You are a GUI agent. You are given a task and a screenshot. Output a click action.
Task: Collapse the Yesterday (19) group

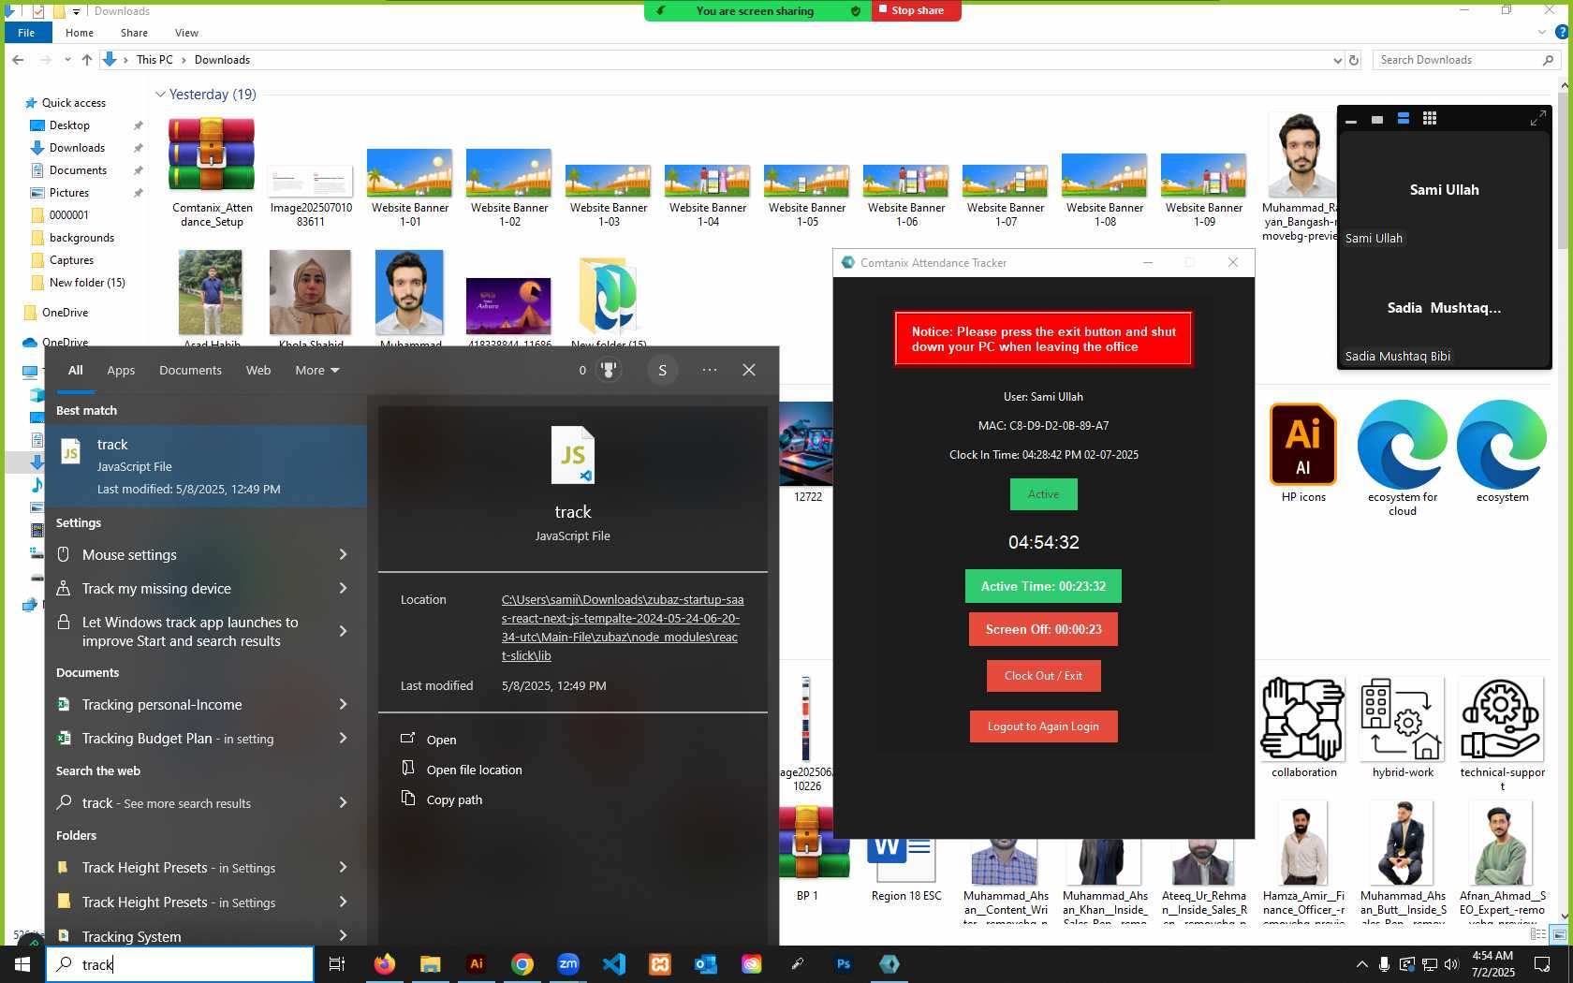160,95
